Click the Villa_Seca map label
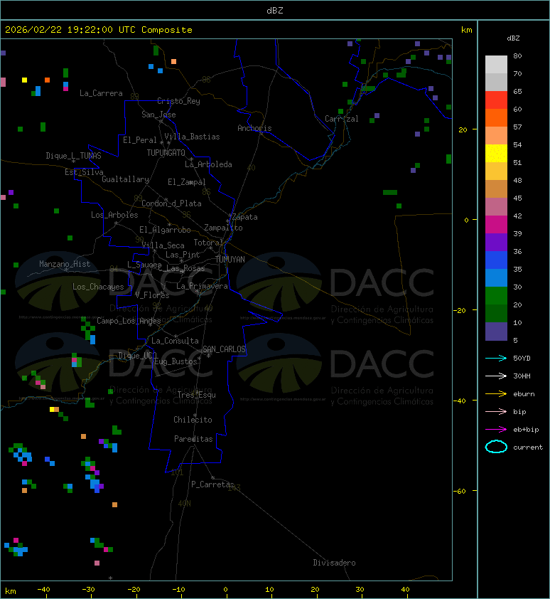Screen dimensions: 550x599 click(x=163, y=245)
